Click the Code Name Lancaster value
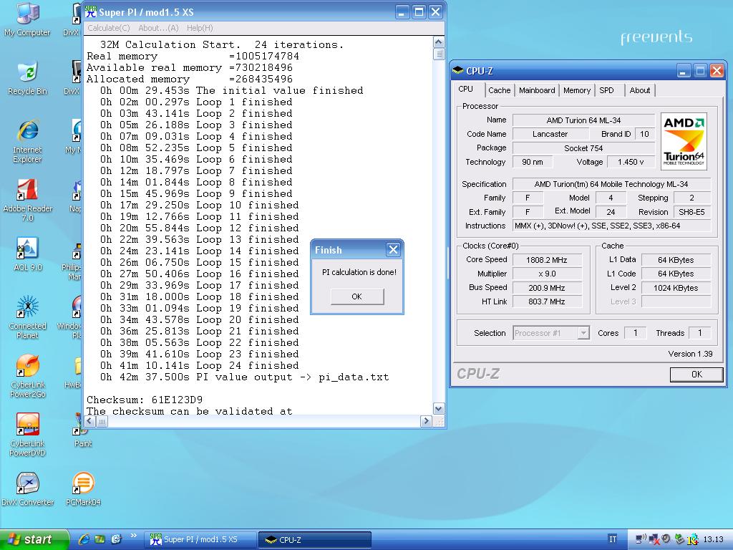 [550, 134]
